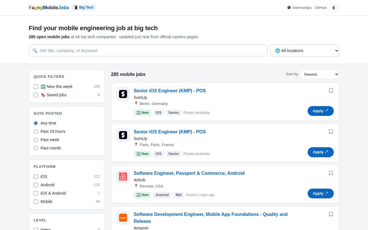The width and height of the screenshot is (368, 230).
Task: Open the Sort by Newest dropdown
Action: pyautogui.click(x=320, y=74)
